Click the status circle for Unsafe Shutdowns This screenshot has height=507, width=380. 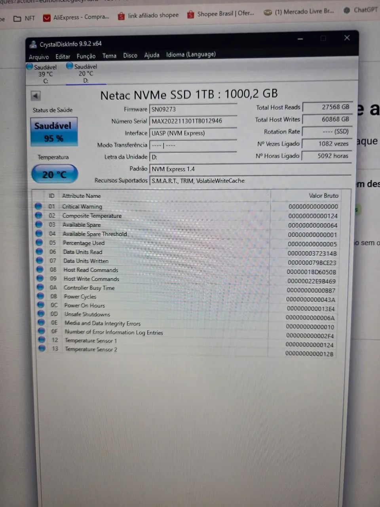[x=41, y=313]
